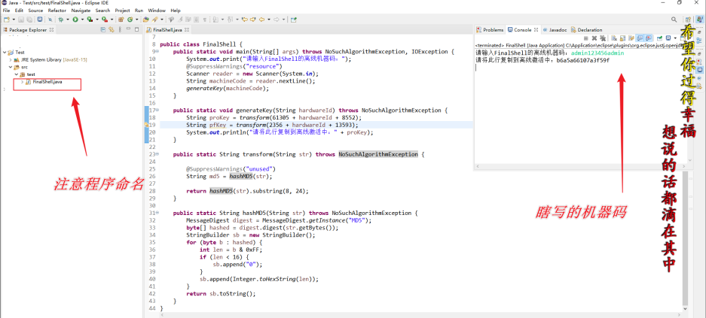The height and width of the screenshot is (318, 706).
Task: Select the FinalShell.java editor tab
Action: (x=167, y=29)
